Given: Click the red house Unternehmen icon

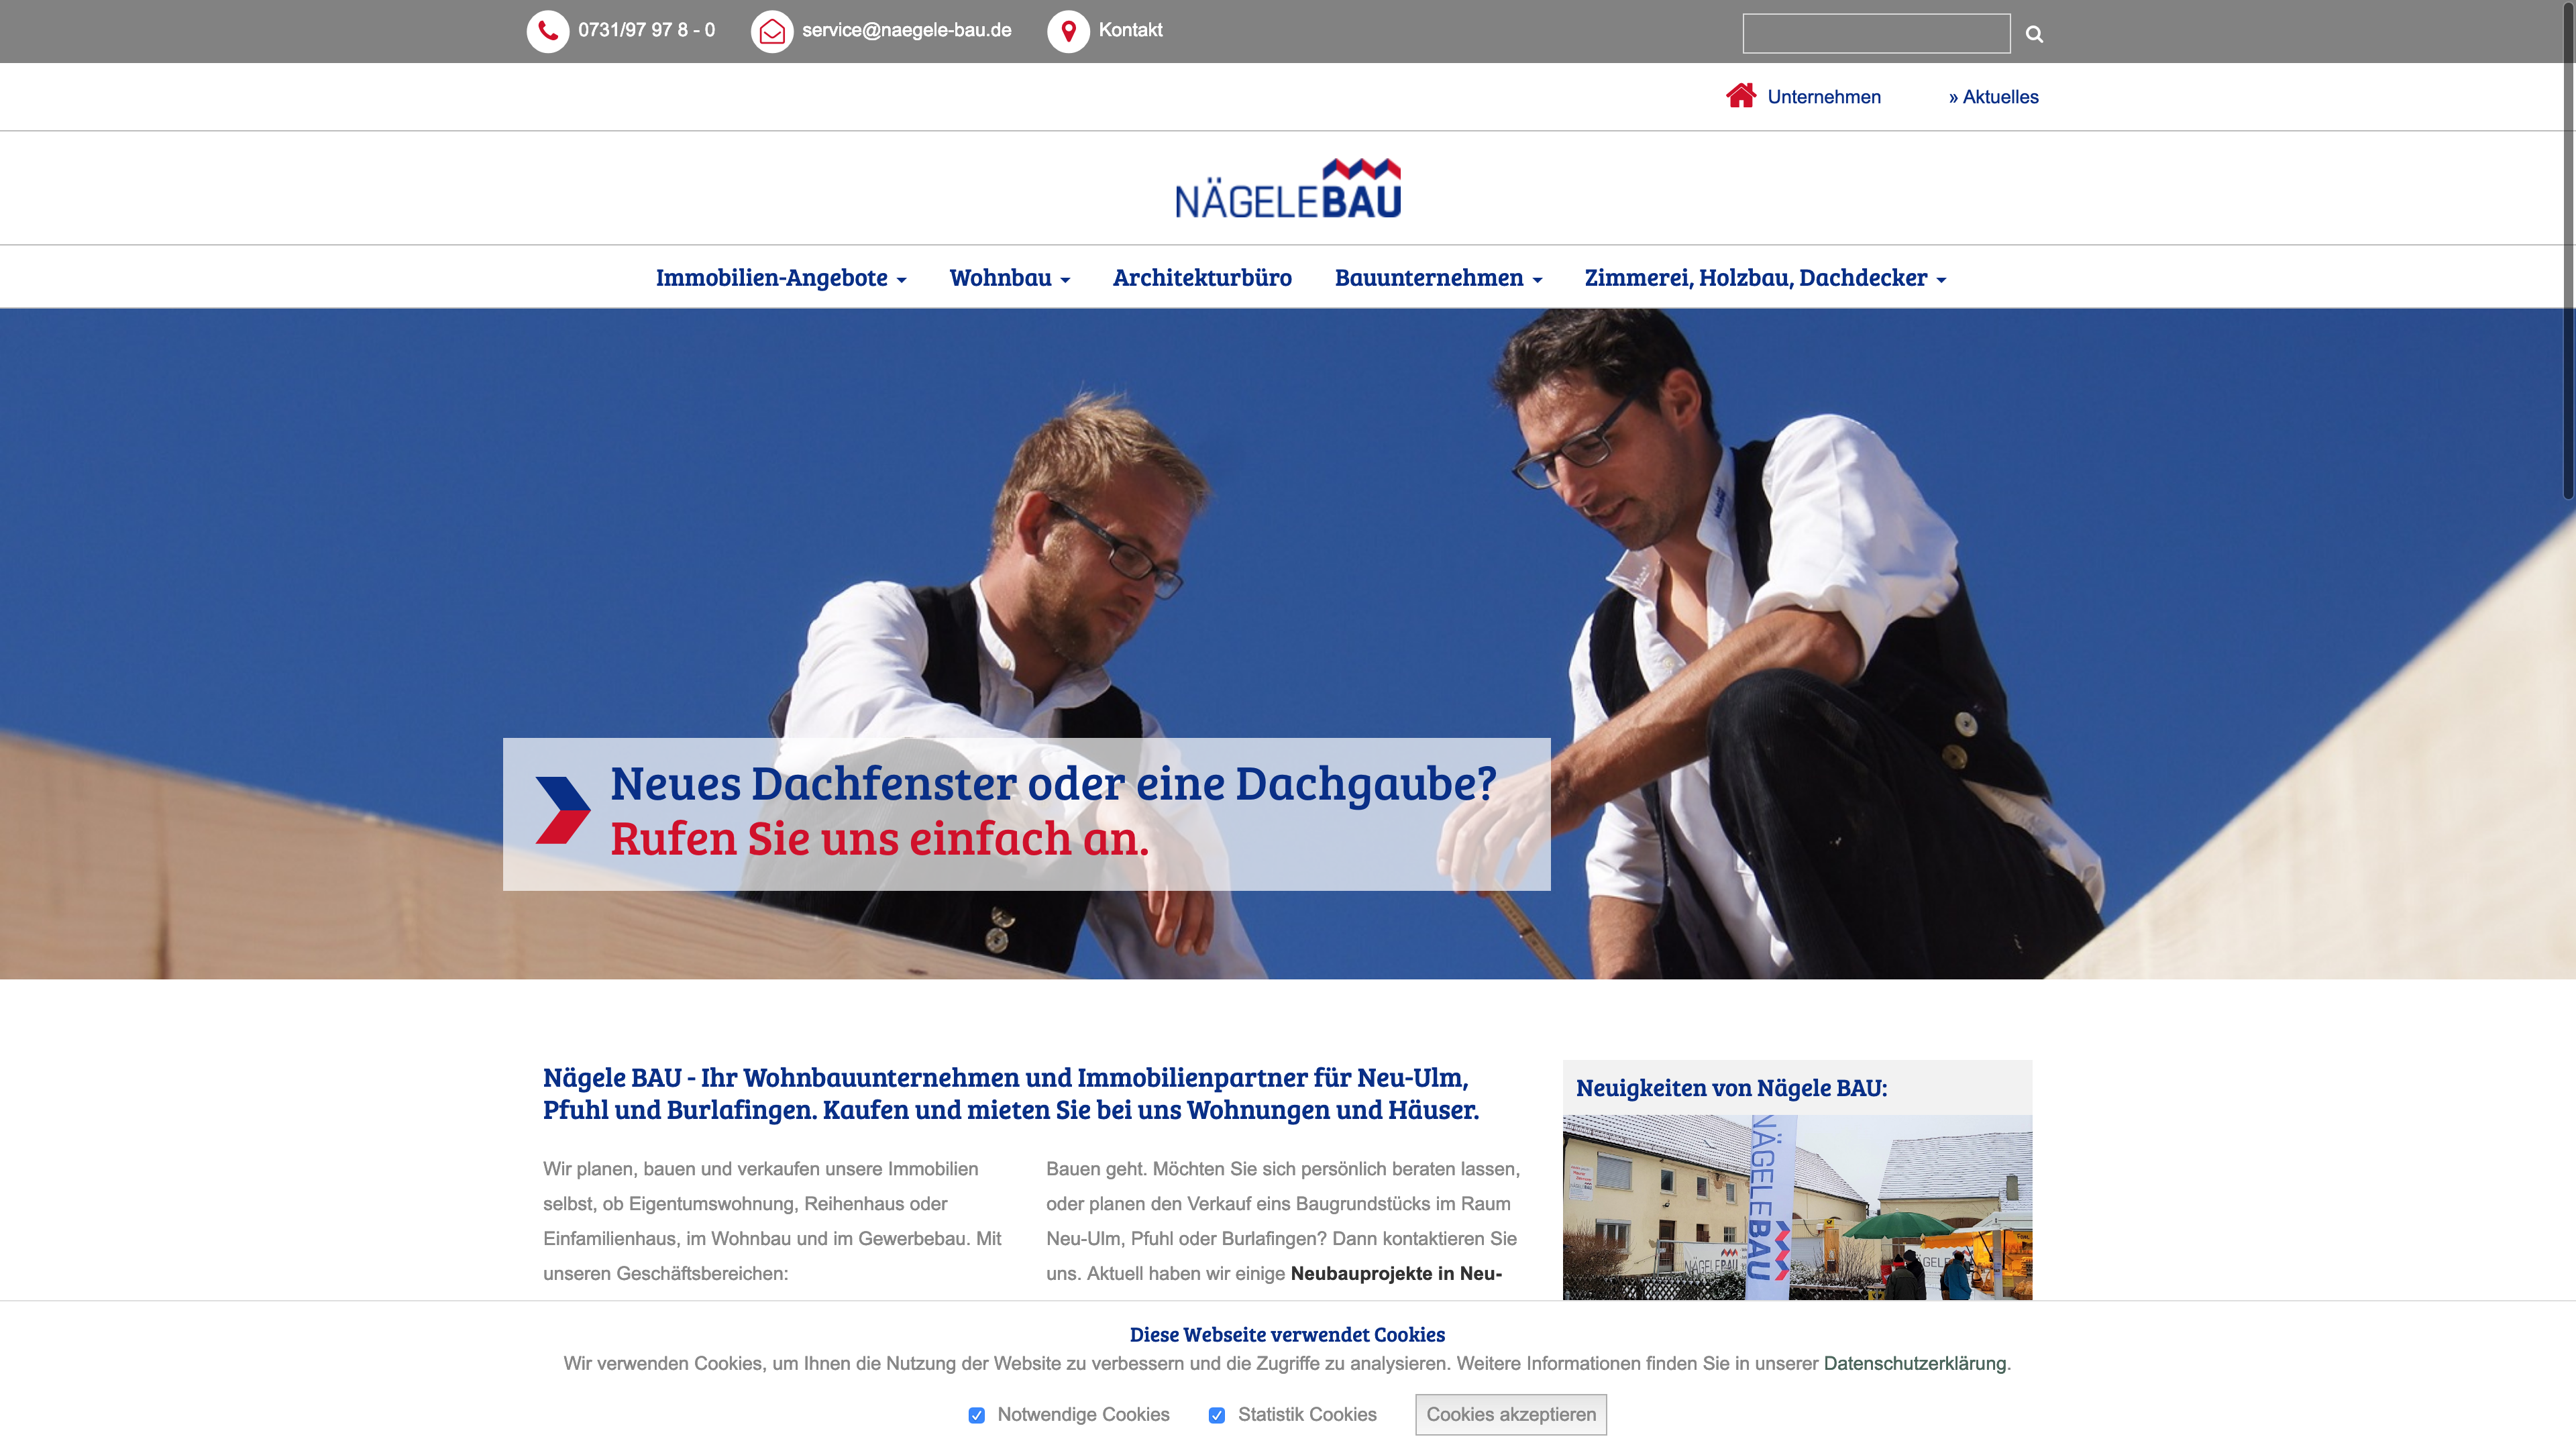Looking at the screenshot, I should [x=1741, y=96].
